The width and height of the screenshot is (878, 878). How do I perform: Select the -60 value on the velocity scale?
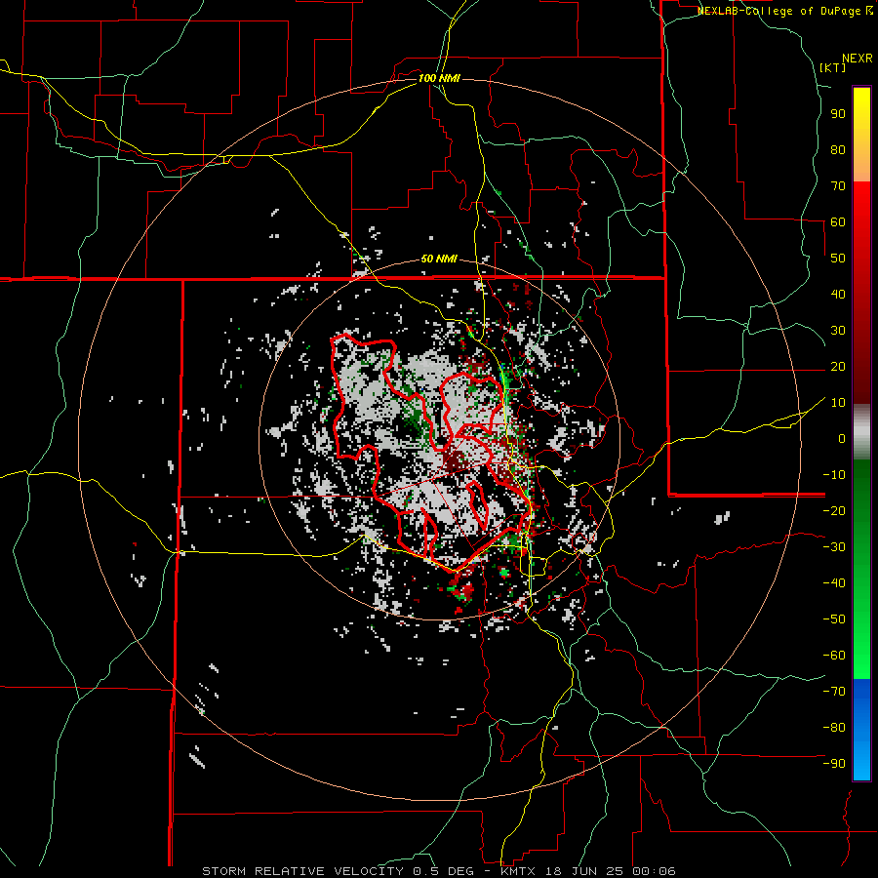tap(834, 656)
